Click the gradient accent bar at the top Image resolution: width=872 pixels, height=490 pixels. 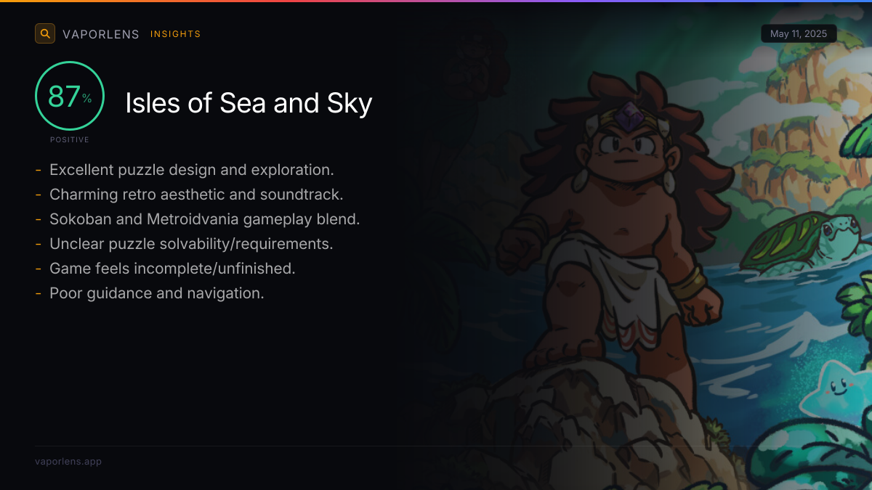pyautogui.click(x=436, y=1)
